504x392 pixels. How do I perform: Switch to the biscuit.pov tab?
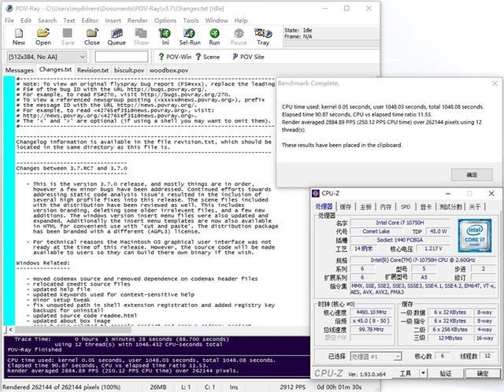128,70
